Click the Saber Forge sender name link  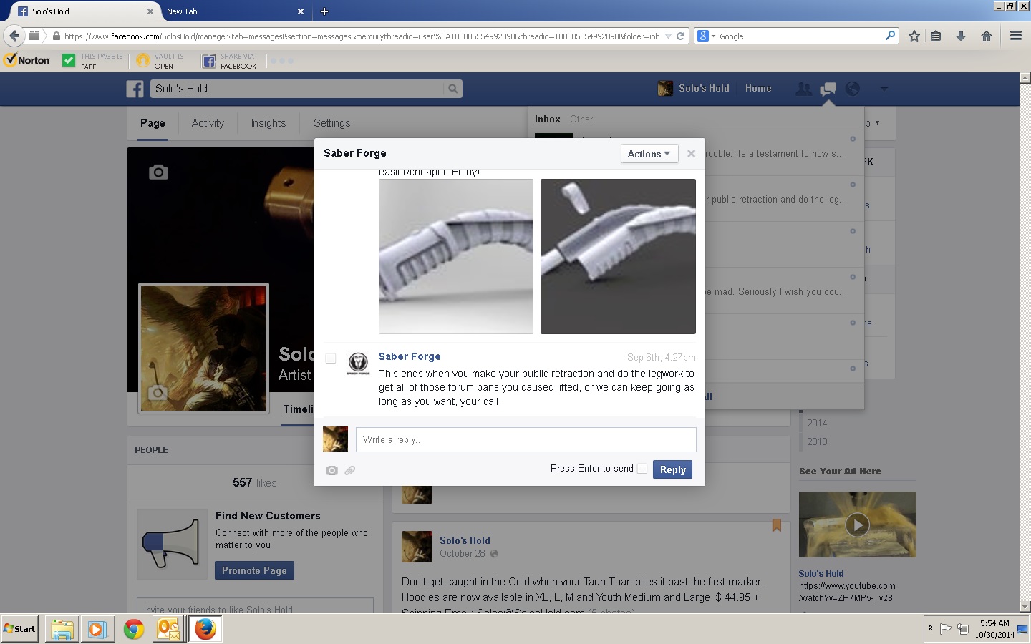(x=410, y=356)
